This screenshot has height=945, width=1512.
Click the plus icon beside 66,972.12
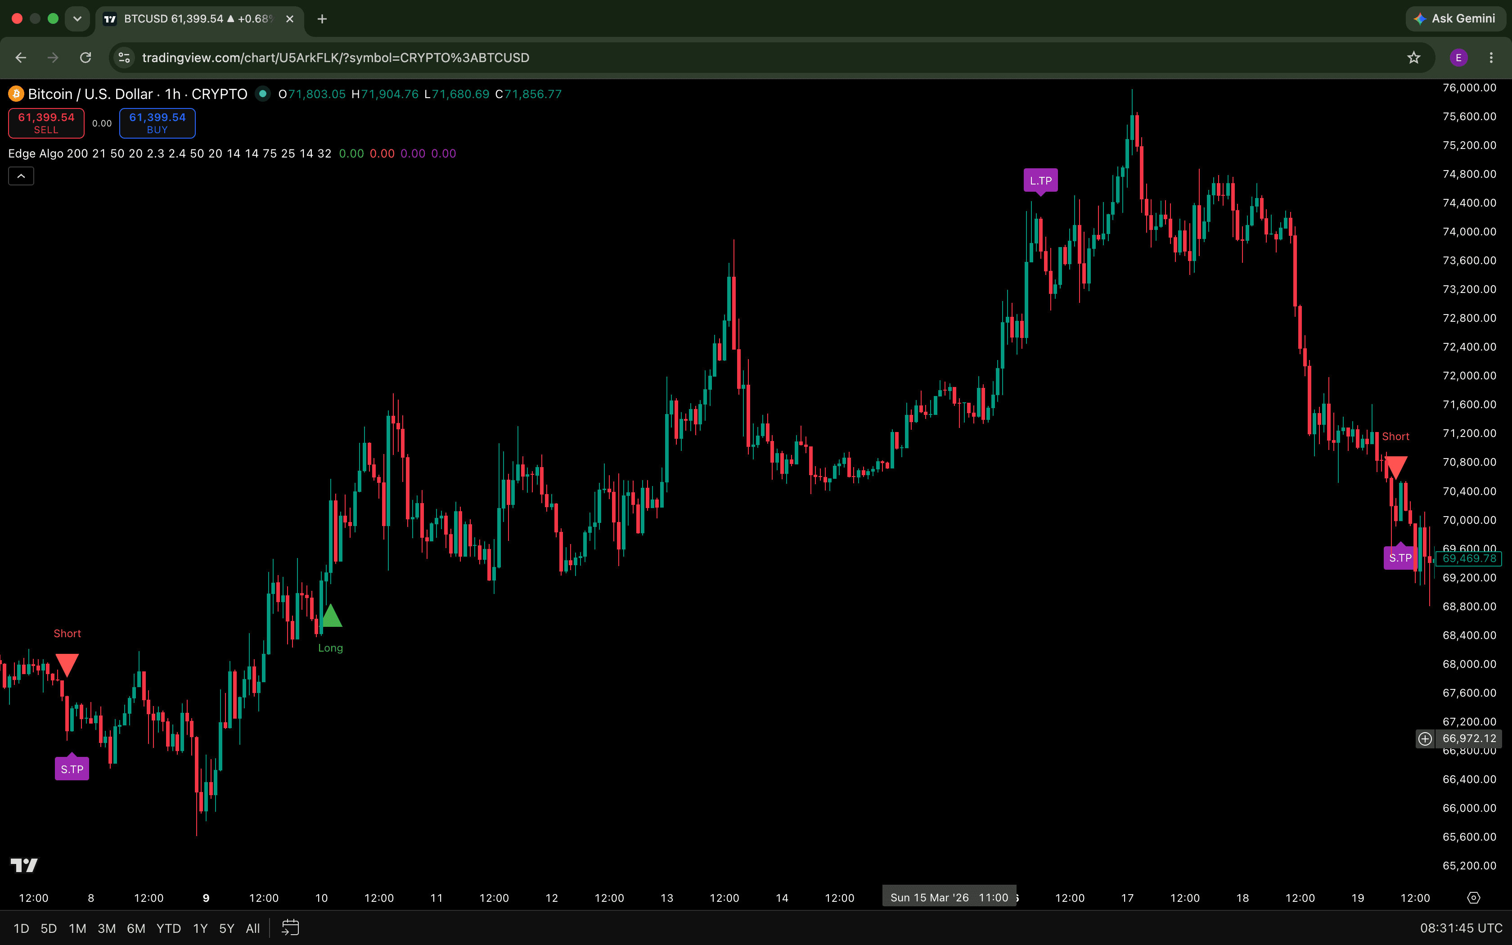pyautogui.click(x=1425, y=739)
